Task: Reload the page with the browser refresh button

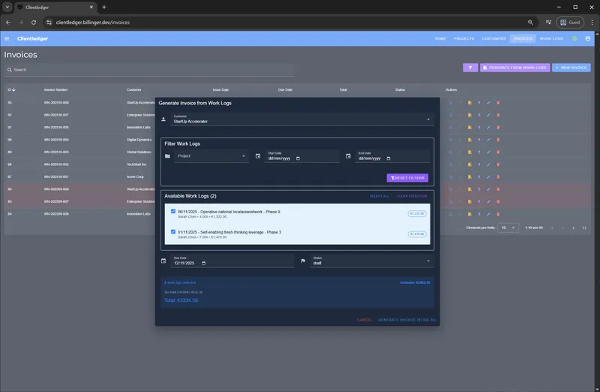Action: pos(34,23)
